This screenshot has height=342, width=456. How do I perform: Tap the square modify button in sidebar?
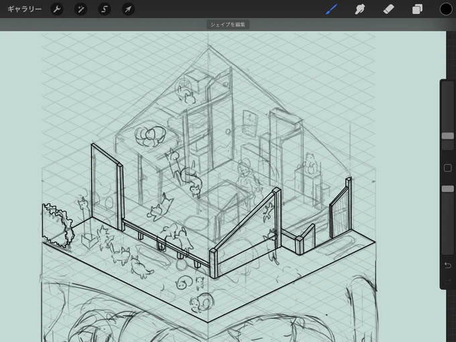[447, 168]
